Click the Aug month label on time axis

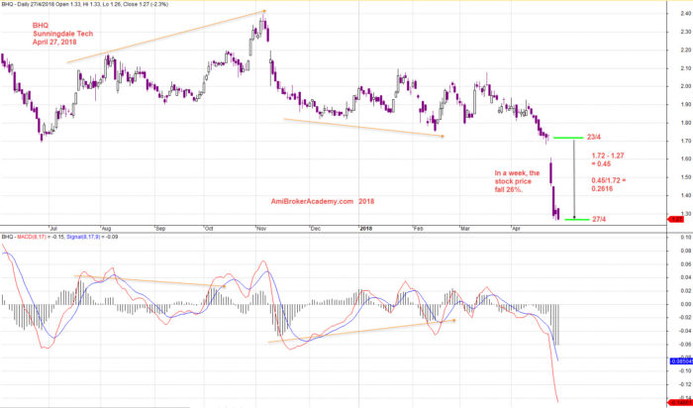106,229
